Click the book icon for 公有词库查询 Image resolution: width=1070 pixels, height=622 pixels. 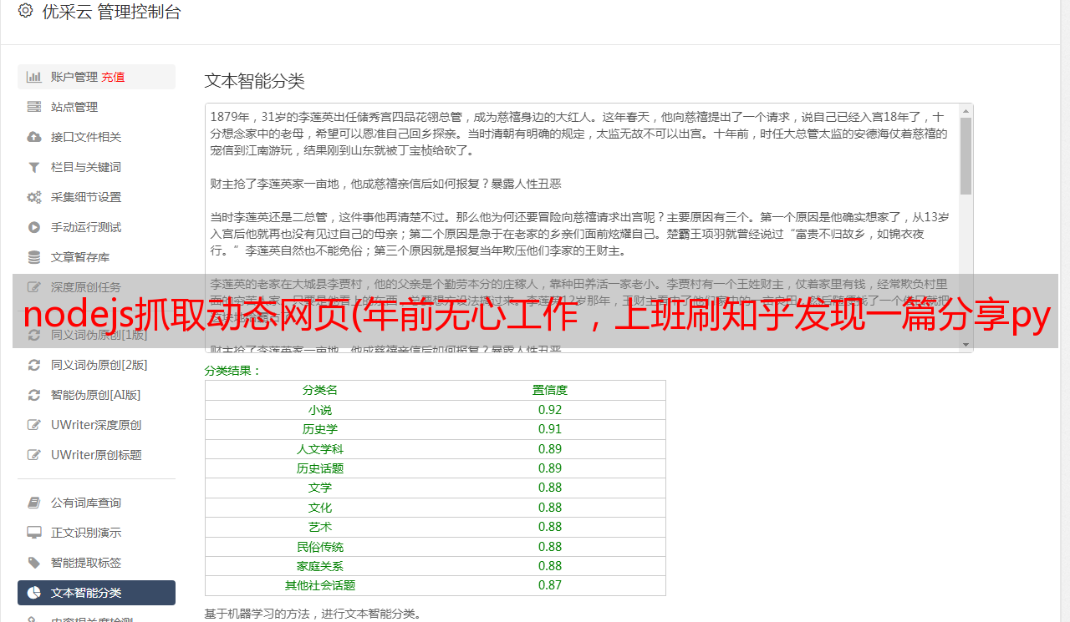coord(34,503)
